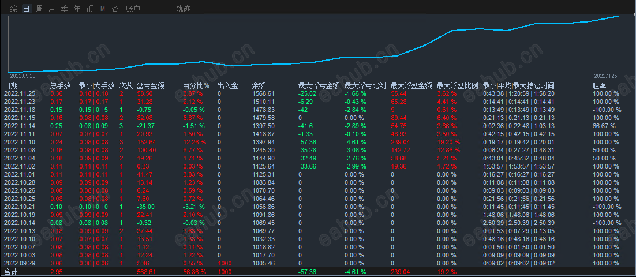Open the 周 weekly tab
The width and height of the screenshot is (636, 277).
click(x=39, y=9)
